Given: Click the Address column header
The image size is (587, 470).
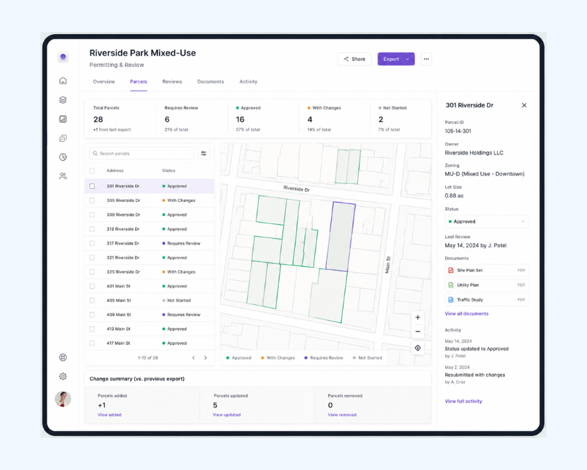Looking at the screenshot, I should [115, 171].
